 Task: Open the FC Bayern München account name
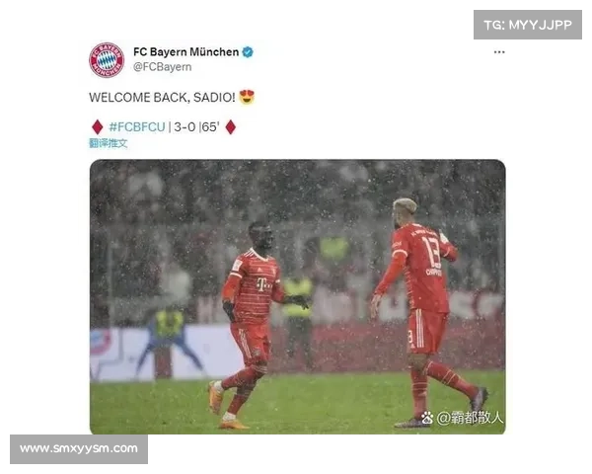pyautogui.click(x=186, y=51)
